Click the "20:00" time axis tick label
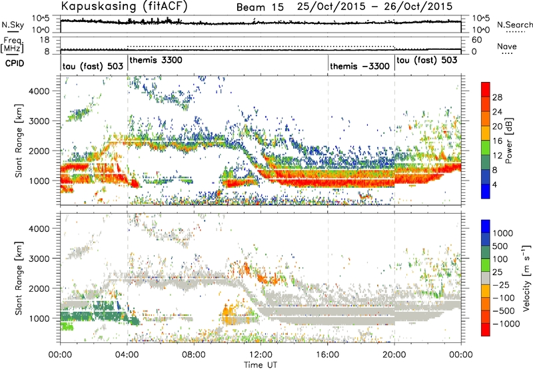 click(394, 355)
